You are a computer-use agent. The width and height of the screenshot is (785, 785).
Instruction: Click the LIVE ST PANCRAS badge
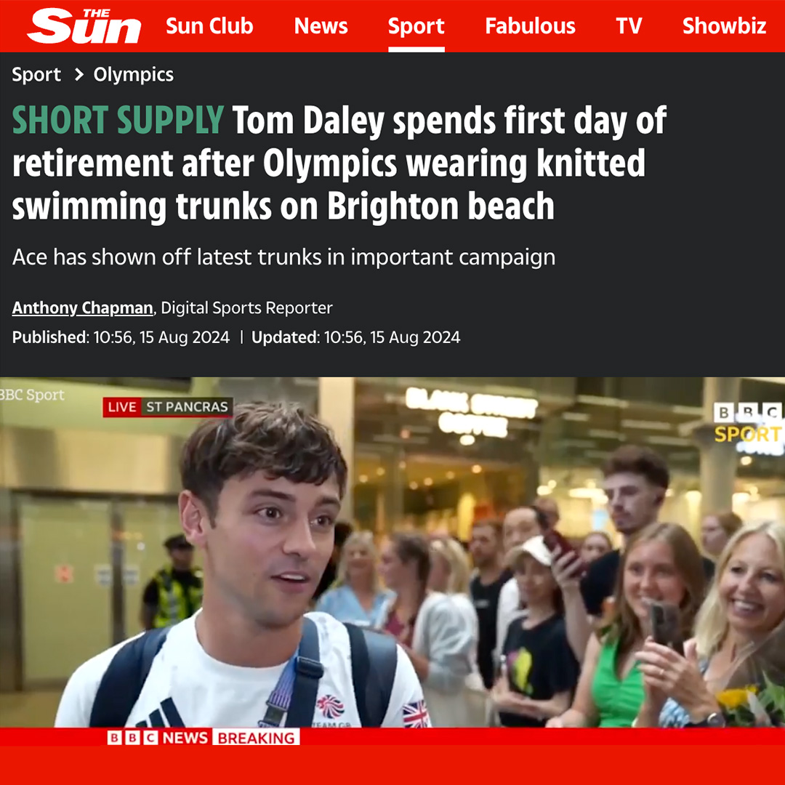168,407
